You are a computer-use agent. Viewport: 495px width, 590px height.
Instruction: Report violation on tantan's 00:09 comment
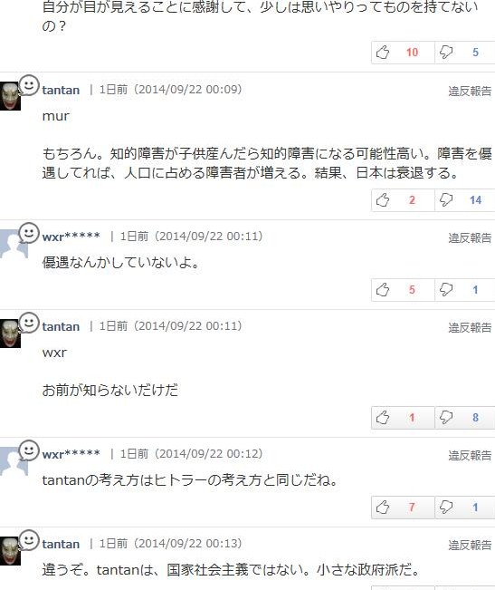pyautogui.click(x=470, y=91)
